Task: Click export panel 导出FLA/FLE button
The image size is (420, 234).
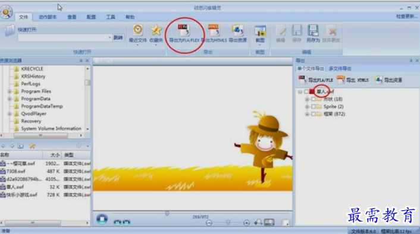Action: point(316,80)
